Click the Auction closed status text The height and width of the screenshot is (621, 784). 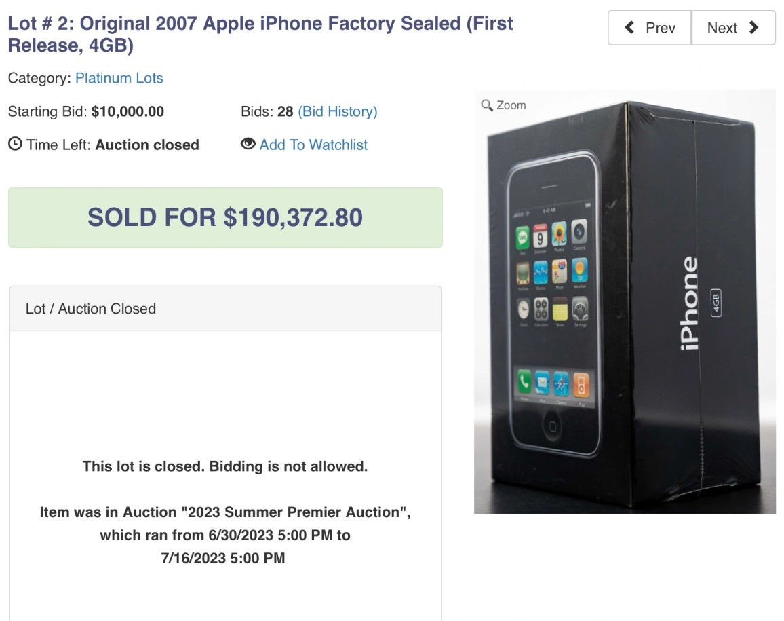(x=147, y=145)
